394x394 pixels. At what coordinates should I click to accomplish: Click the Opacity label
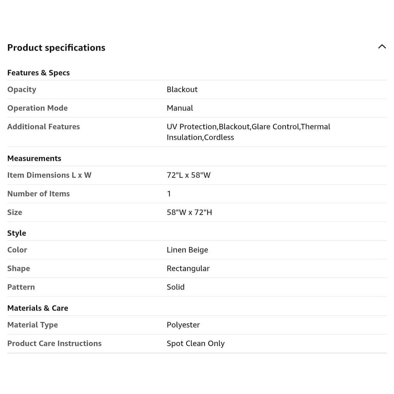(22, 90)
